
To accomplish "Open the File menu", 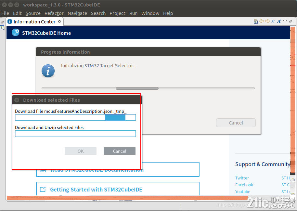I will (5, 13).
